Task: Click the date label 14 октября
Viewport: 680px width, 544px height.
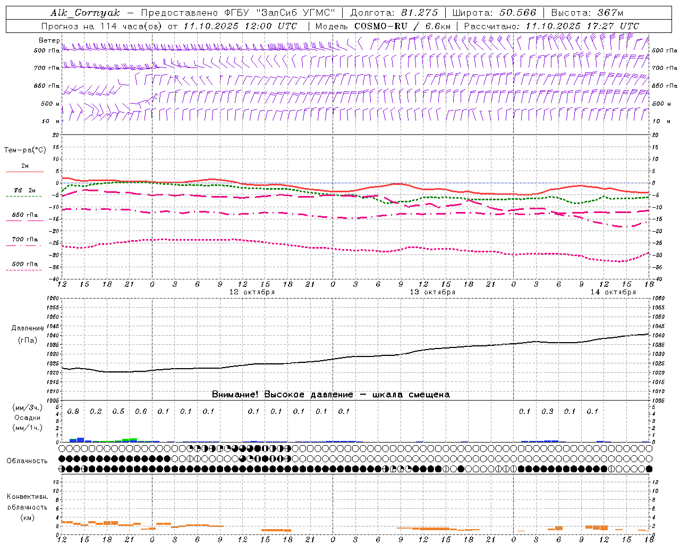Action: (613, 292)
